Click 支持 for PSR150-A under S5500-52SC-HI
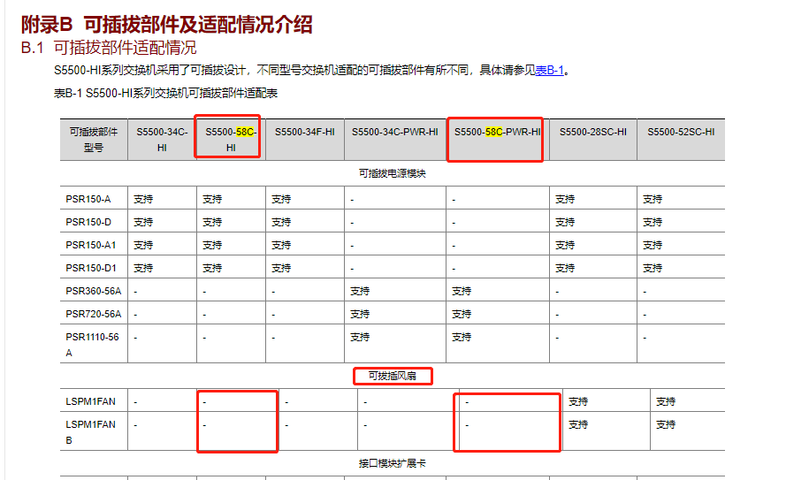The image size is (809, 480). 653,199
